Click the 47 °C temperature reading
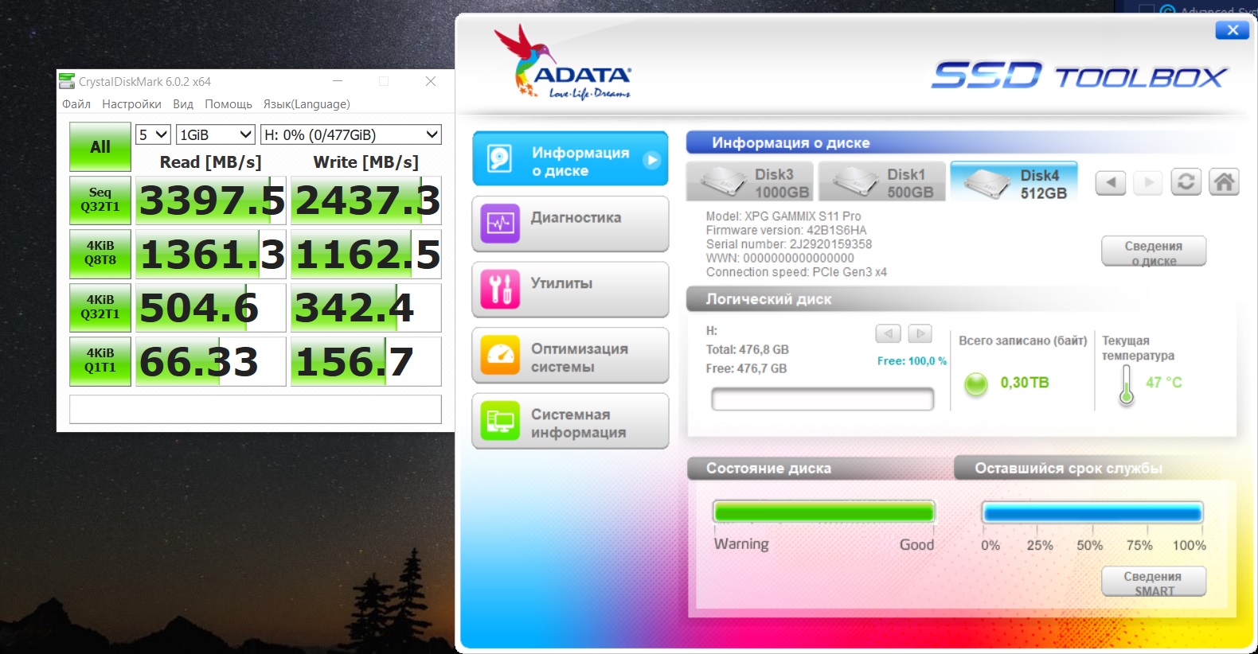1258x654 pixels. pyautogui.click(x=1164, y=383)
